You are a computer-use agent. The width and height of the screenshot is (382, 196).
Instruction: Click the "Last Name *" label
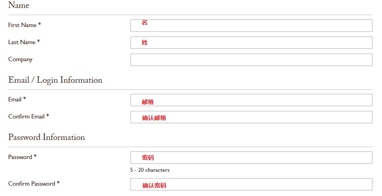[x=24, y=42]
